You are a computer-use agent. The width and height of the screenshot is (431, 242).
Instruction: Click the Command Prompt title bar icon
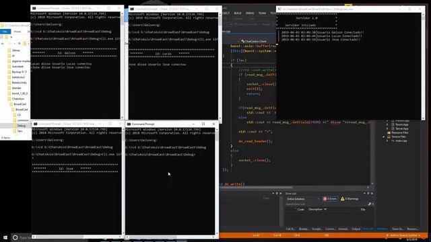coord(129,124)
